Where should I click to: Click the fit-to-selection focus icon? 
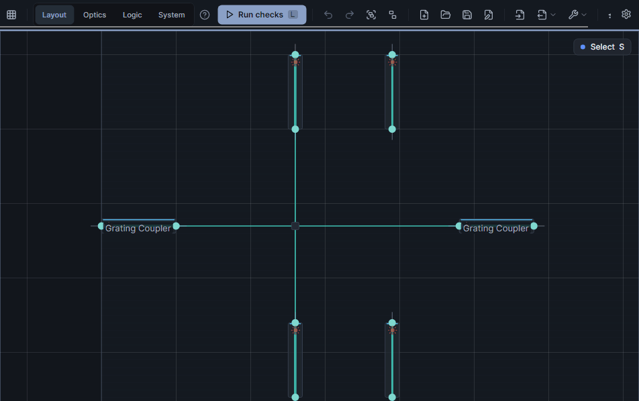coord(371,15)
